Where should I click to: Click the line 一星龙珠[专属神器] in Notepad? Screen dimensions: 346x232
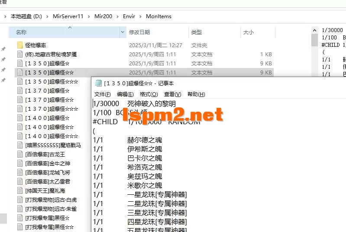coord(157,194)
